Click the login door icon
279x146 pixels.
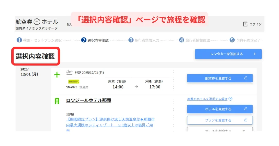[245, 24]
